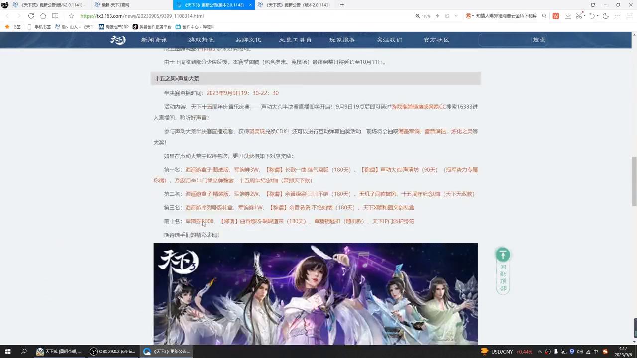Click the 天下3 logo in the navigation bar
Viewport: 637px width, 358px height.
(x=118, y=40)
